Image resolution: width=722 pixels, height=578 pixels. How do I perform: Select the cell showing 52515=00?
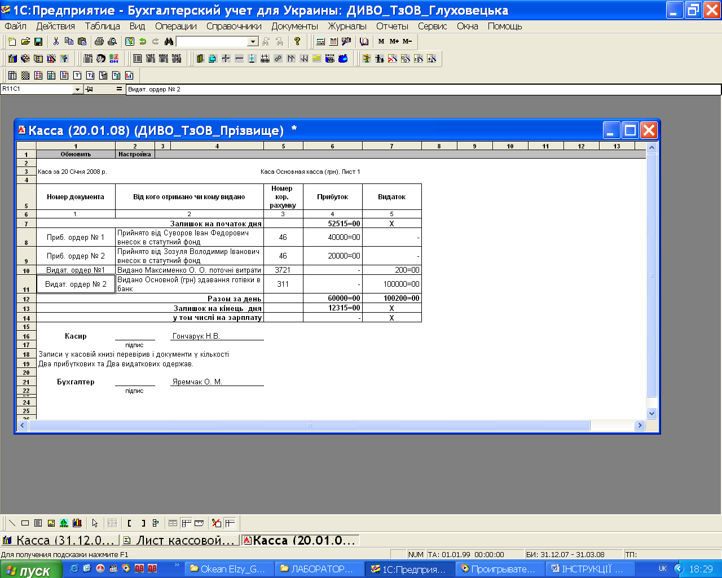tap(333, 224)
